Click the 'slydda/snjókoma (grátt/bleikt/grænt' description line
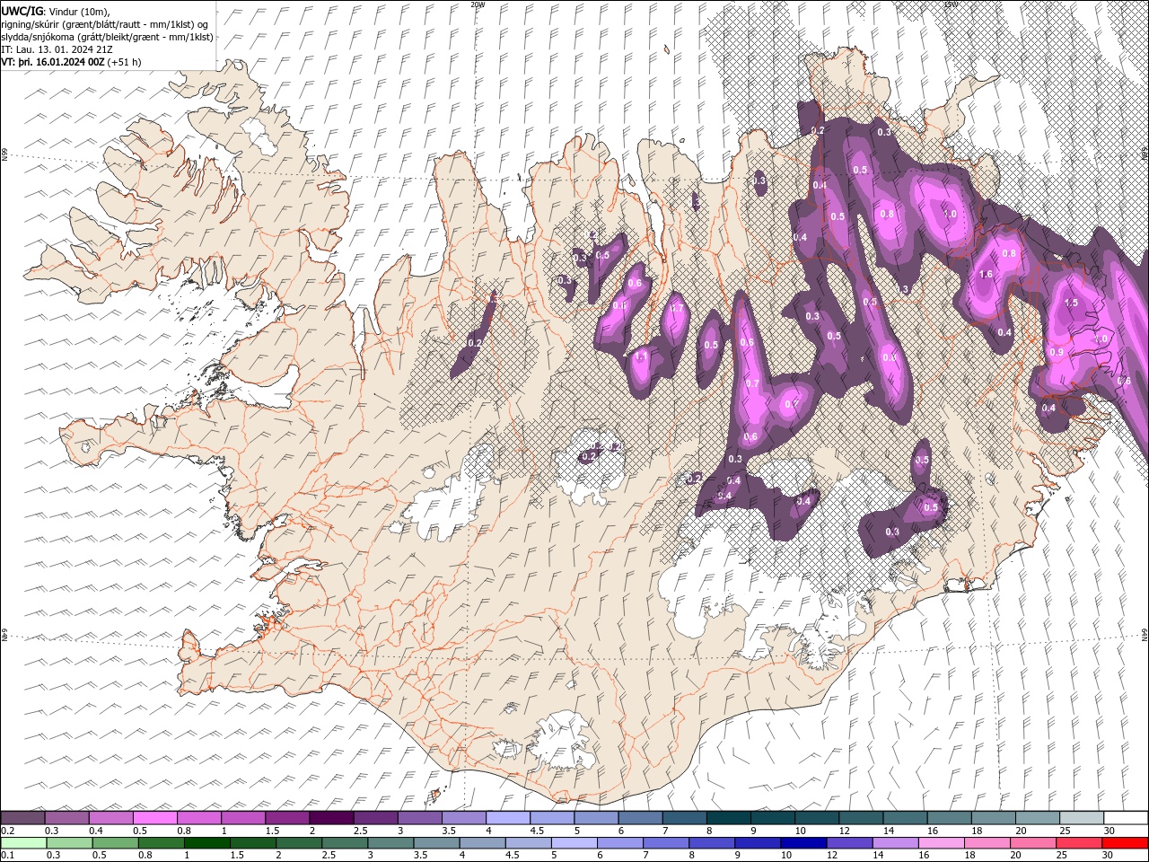Viewport: 1149px width, 862px height. click(107, 37)
